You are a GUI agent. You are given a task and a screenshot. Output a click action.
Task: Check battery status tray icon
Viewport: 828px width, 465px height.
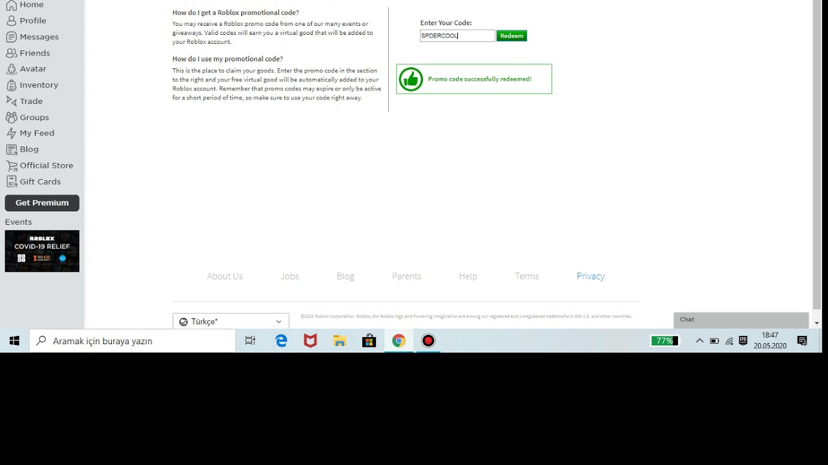714,341
